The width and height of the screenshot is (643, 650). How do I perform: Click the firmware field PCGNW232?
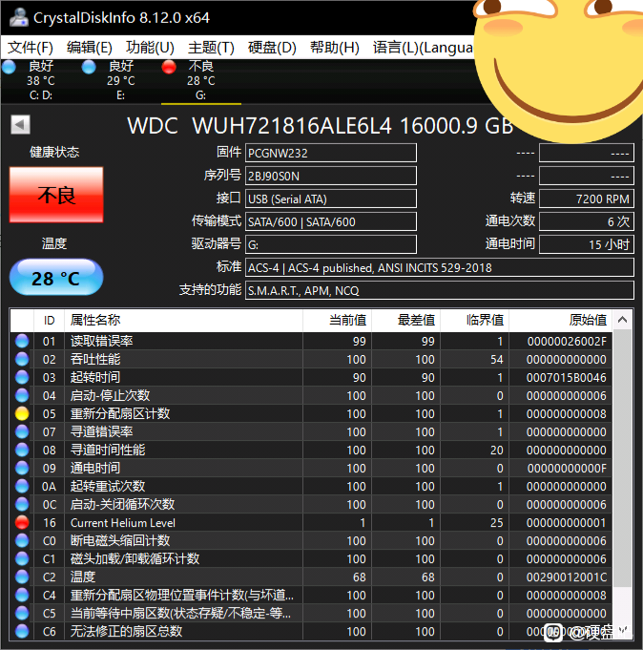331,153
